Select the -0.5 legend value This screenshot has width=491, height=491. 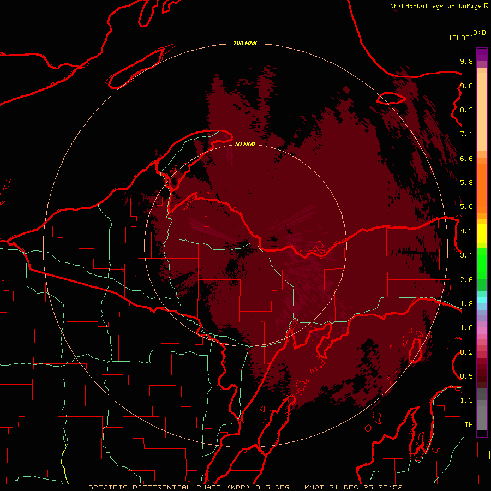[x=465, y=376]
